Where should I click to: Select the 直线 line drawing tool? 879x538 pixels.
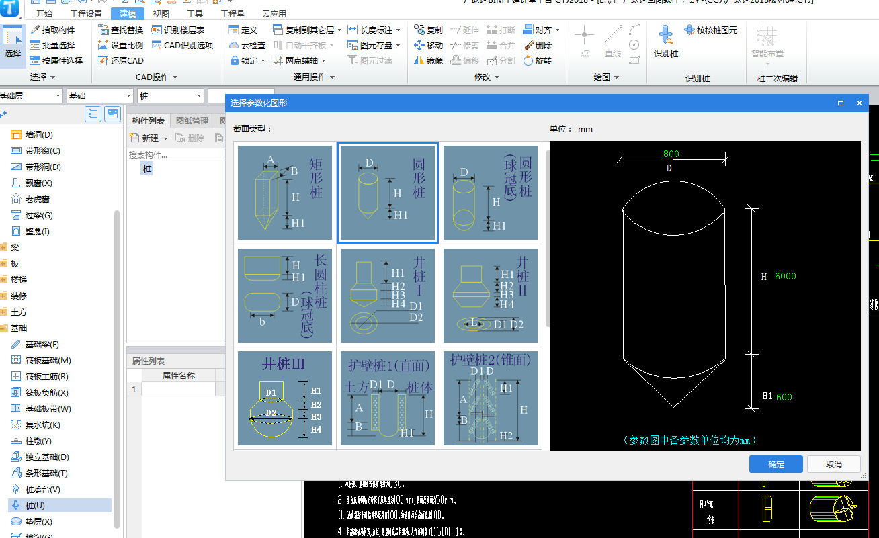point(612,42)
